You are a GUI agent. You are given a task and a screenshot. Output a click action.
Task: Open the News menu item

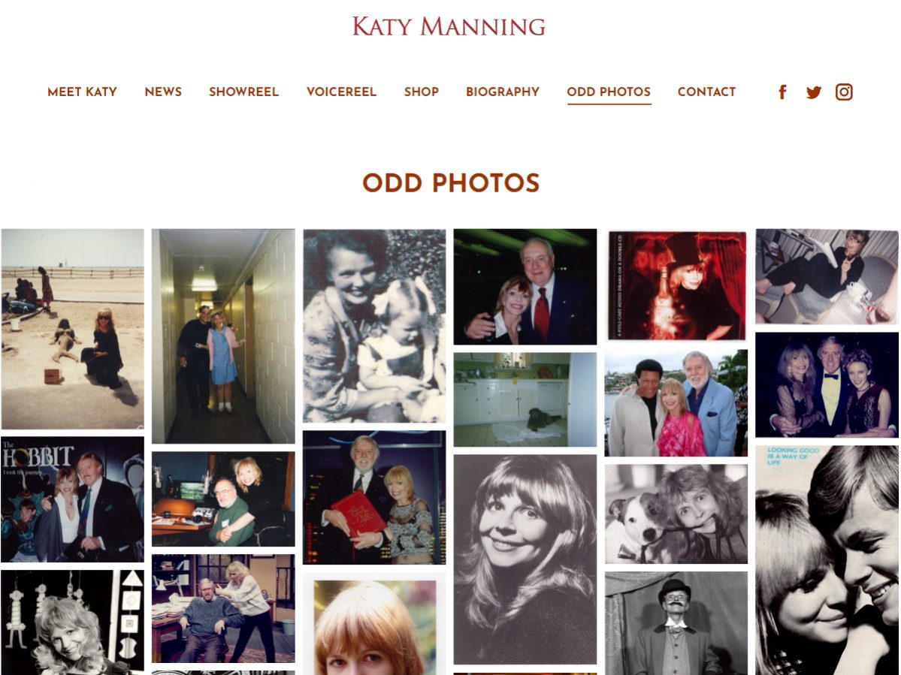[x=163, y=92]
